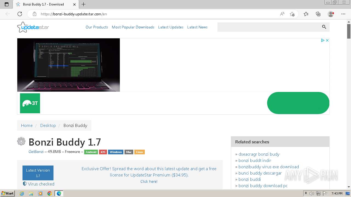Switch to Edge taskbar icon
Viewport: 351px width, 197px height.
(59, 193)
